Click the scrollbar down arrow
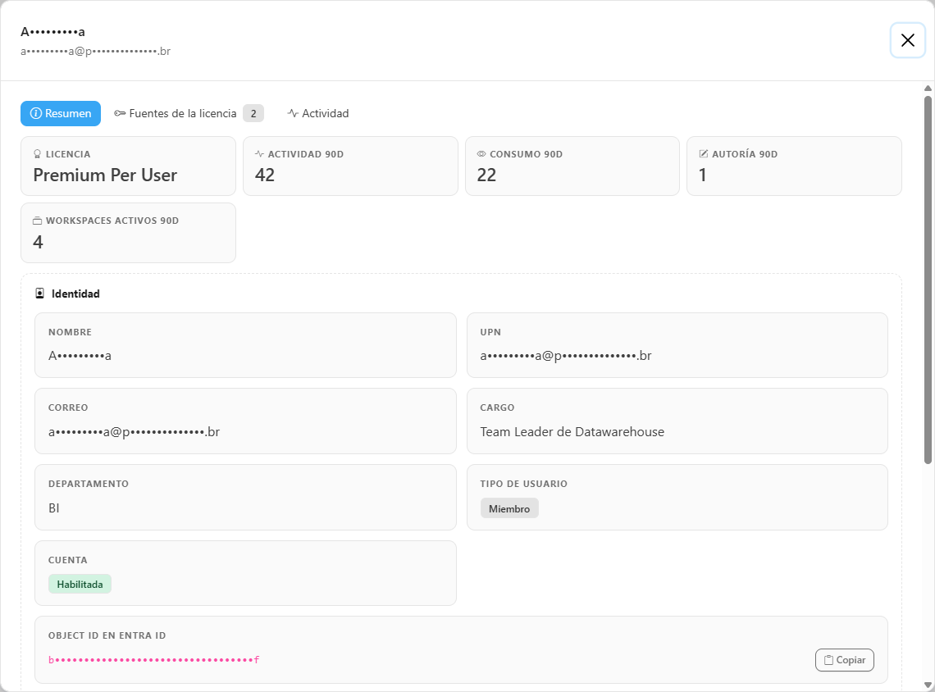935x692 pixels. click(928, 685)
